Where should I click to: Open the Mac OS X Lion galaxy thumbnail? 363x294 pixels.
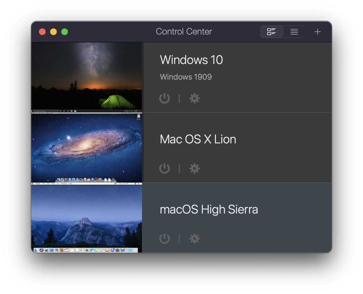(87, 148)
